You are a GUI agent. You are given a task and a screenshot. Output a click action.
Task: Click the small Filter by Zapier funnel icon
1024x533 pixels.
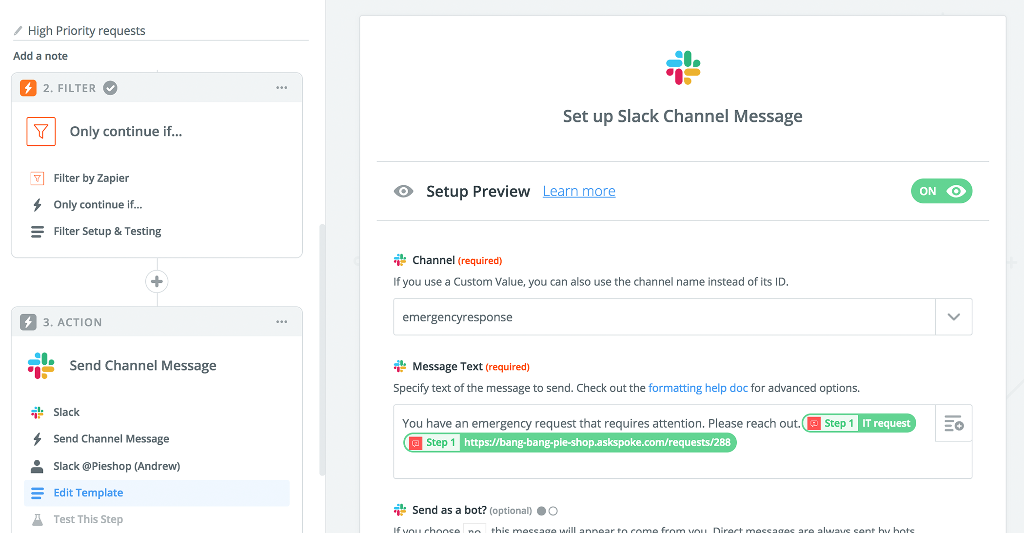(x=38, y=178)
